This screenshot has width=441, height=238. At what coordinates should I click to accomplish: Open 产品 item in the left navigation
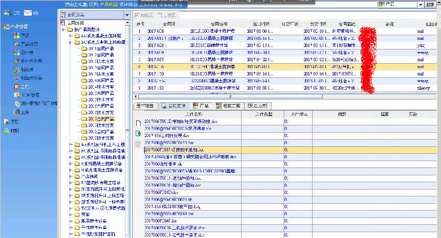[24, 35]
